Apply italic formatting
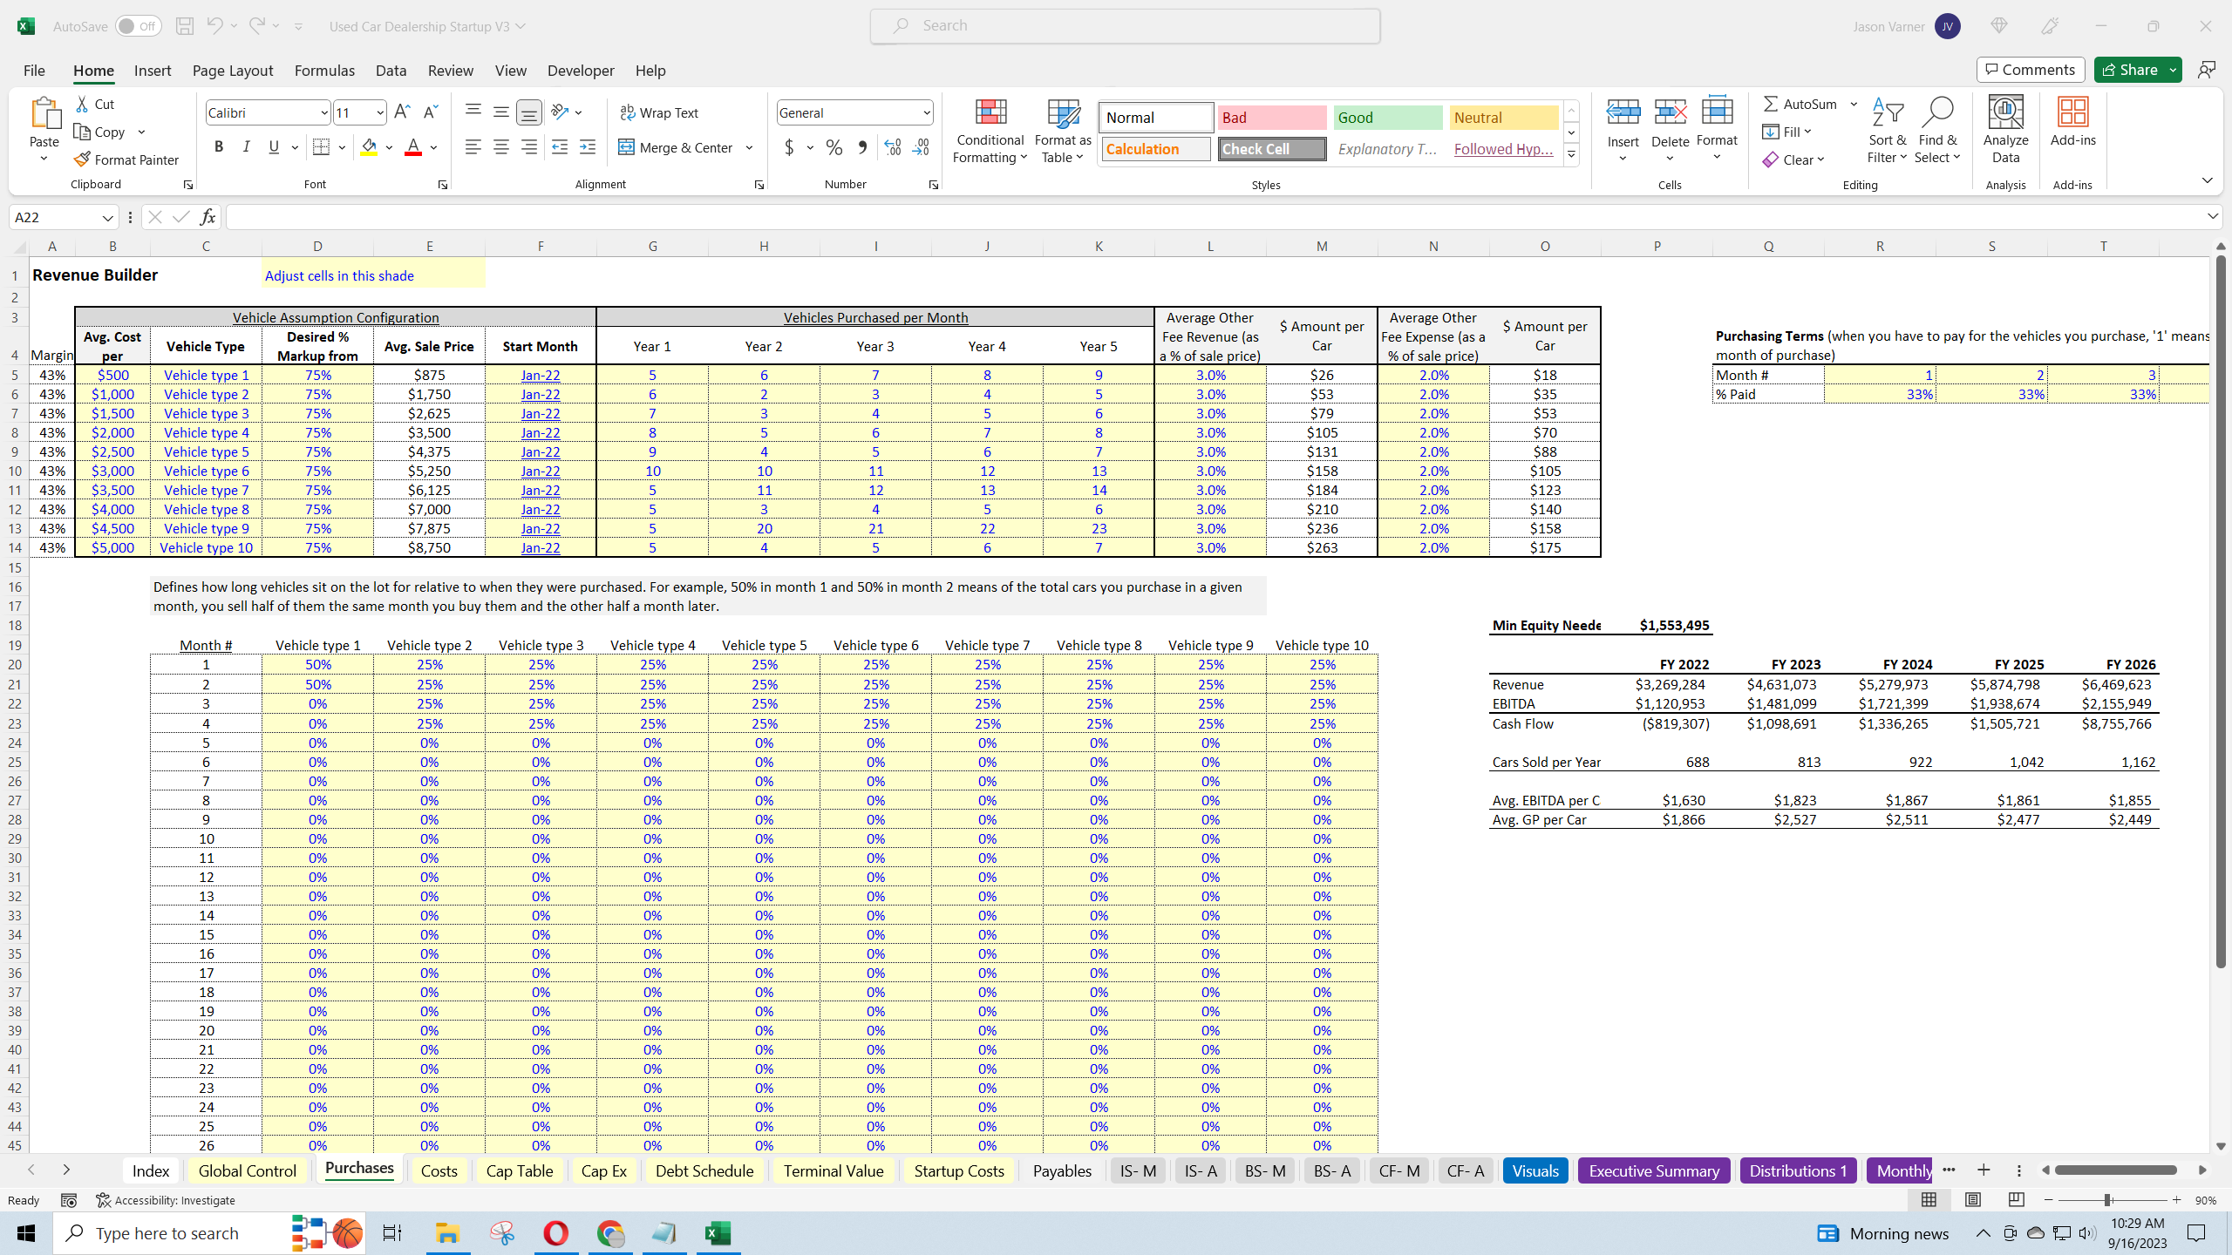2232x1255 pixels. pyautogui.click(x=247, y=146)
